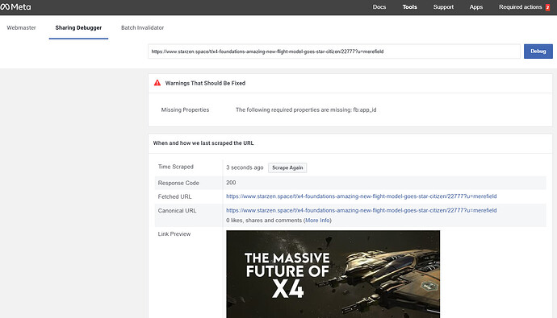Click the Link Preview label

174,234
